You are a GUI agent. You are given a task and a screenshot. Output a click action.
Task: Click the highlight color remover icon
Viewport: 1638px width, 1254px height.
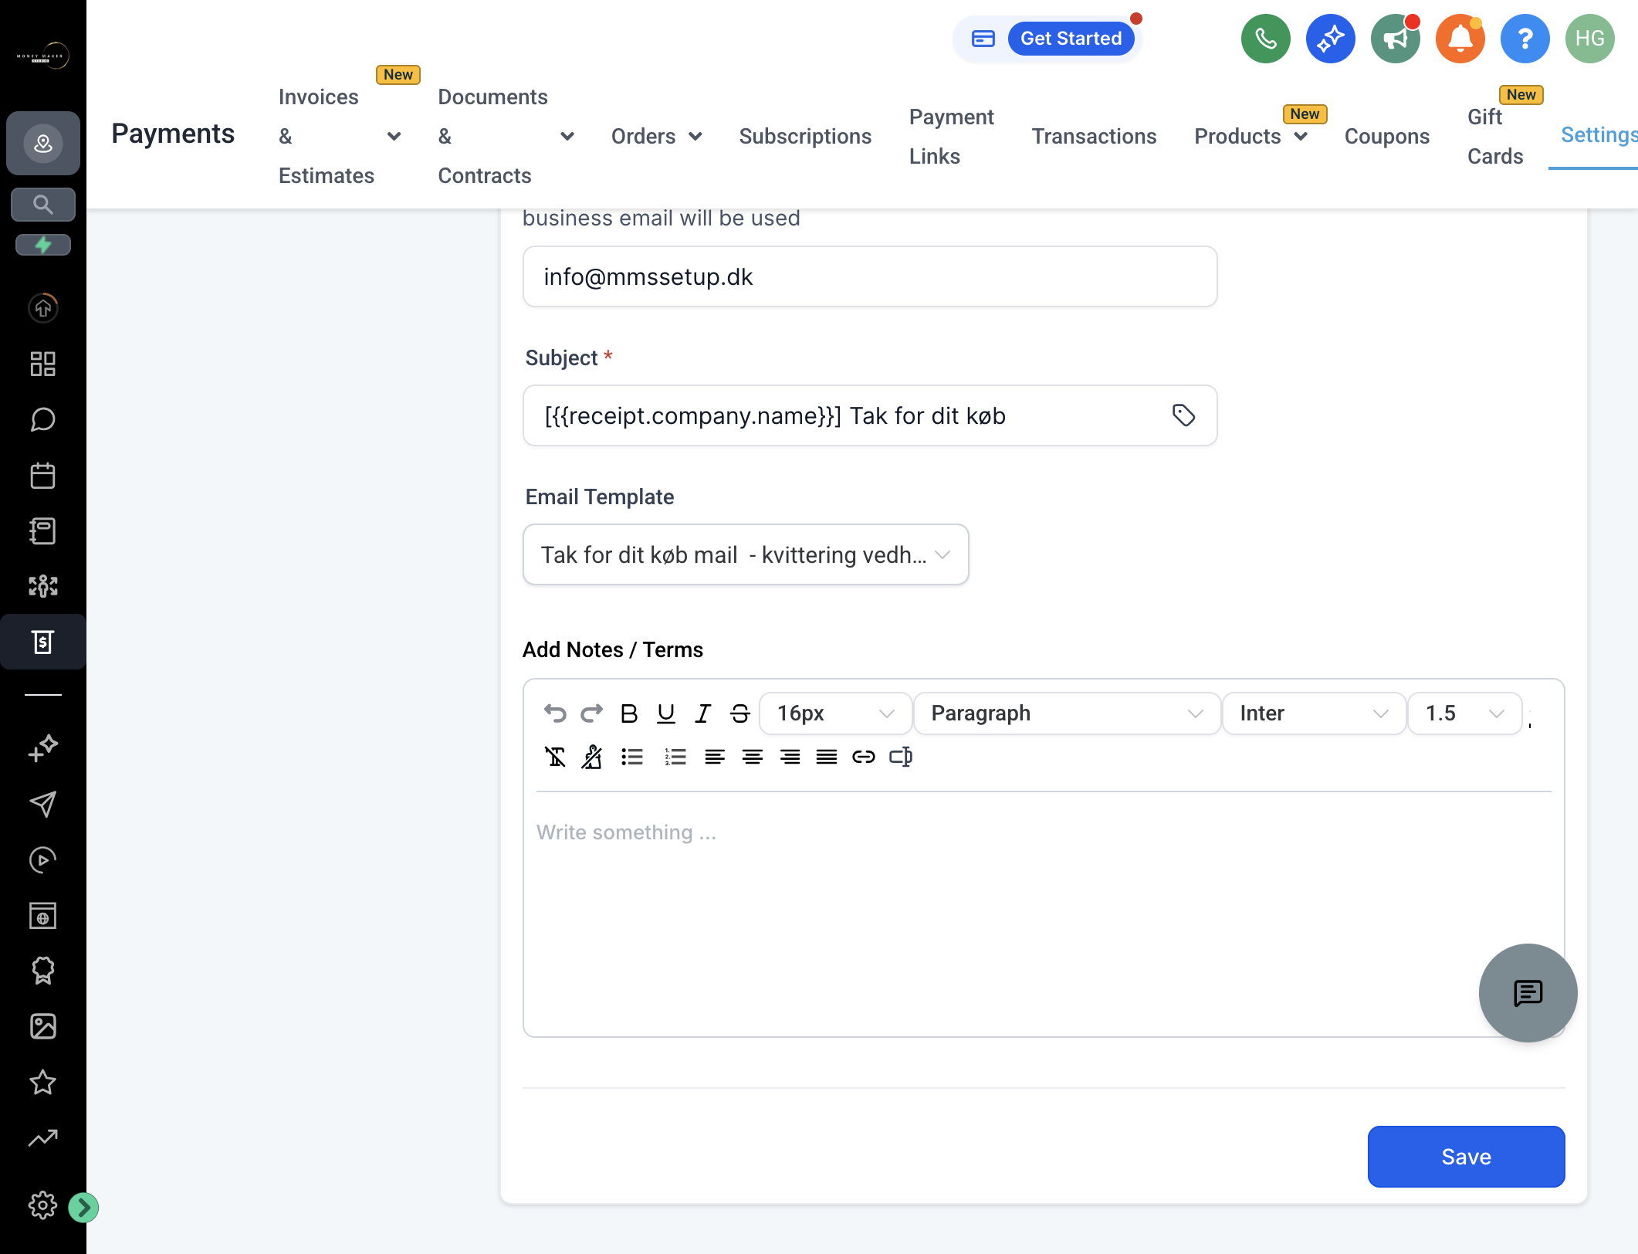[592, 757]
